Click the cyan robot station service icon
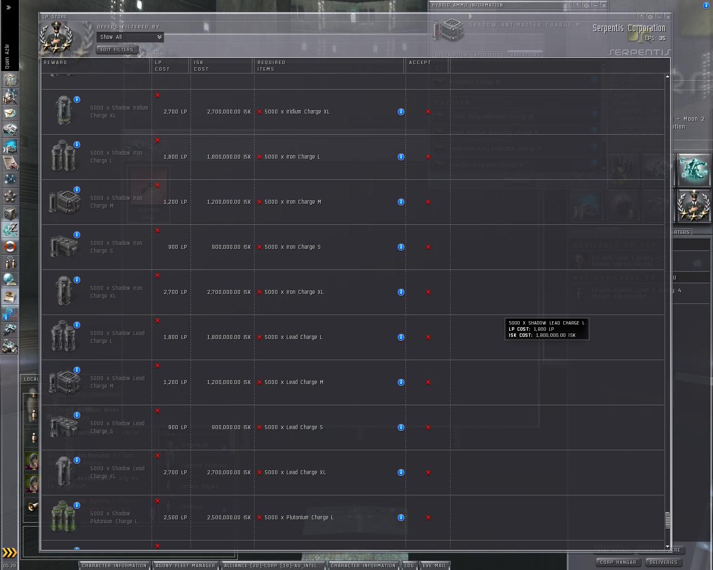 694,170
